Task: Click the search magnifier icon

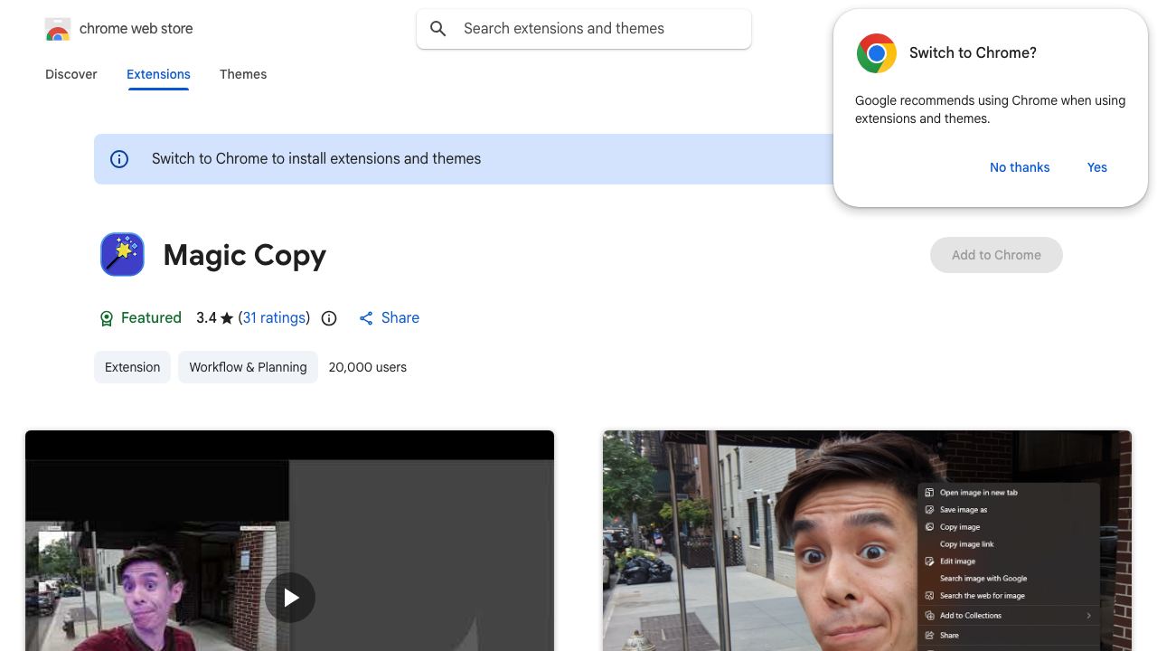Action: 438,29
